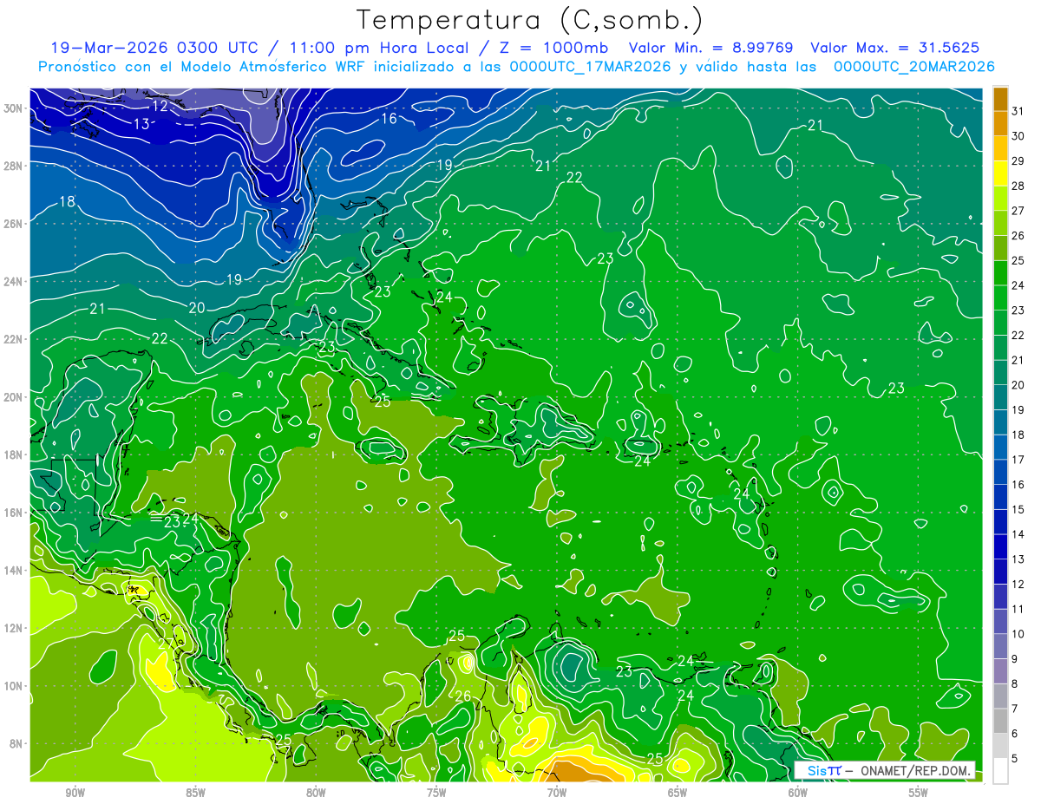Pick the dark orange swatch above colorbar 31

[1000, 99]
